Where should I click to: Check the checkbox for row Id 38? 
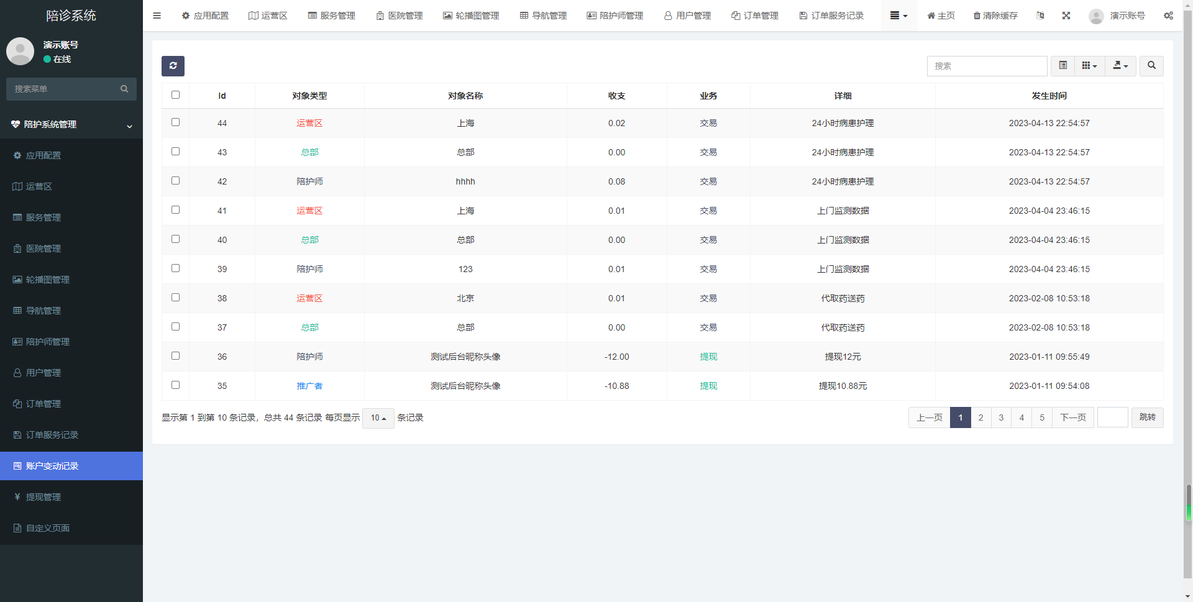tap(175, 298)
